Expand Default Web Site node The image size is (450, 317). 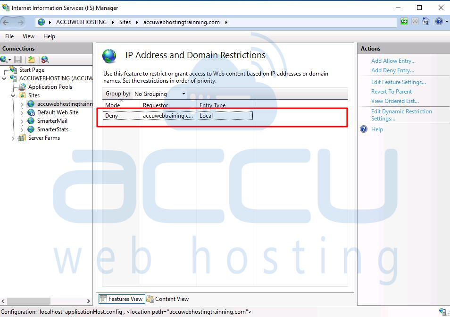point(22,112)
